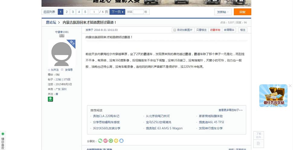Click the plus icon beside 加关注
The width and height of the screenshot is (293, 150).
pyautogui.click(x=49, y=70)
